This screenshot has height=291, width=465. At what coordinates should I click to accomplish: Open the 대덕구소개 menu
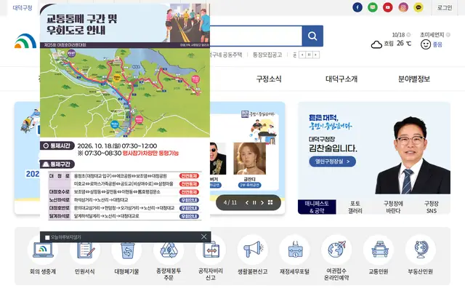tap(341, 79)
